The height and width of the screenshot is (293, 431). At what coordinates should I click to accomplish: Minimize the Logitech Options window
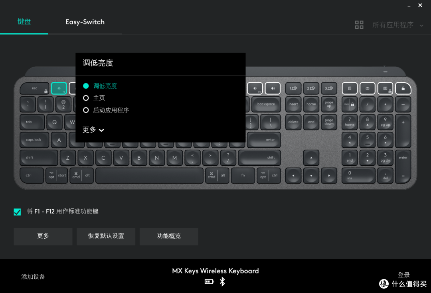[409, 6]
